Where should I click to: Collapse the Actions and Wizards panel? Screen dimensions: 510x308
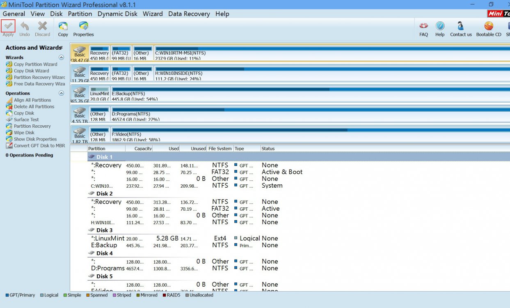coord(62,48)
